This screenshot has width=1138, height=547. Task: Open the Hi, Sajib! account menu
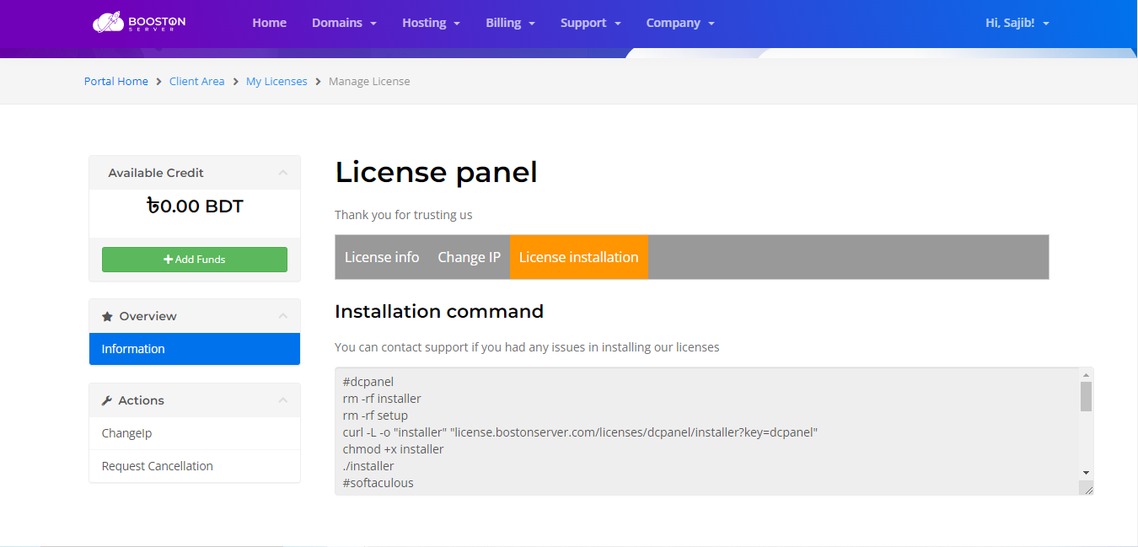pyautogui.click(x=1017, y=23)
